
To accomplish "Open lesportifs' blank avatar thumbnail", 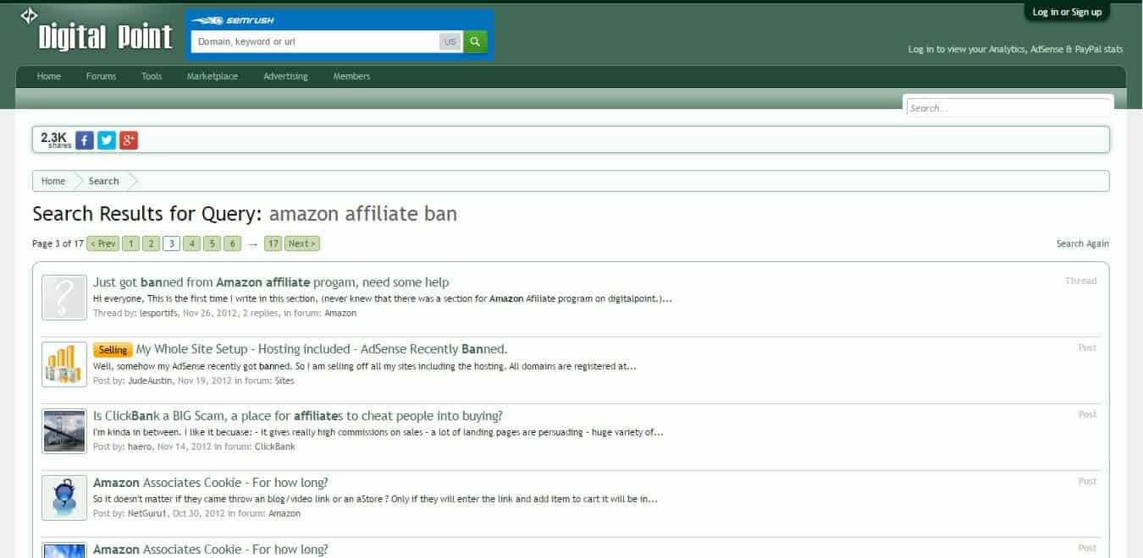I will [64, 298].
